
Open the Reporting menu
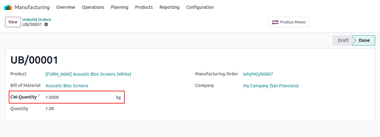pos(169,7)
